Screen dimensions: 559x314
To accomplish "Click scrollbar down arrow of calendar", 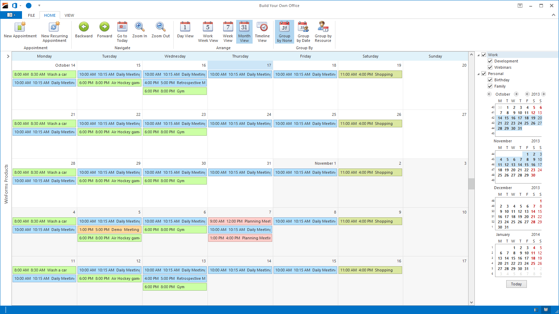I will (471, 302).
